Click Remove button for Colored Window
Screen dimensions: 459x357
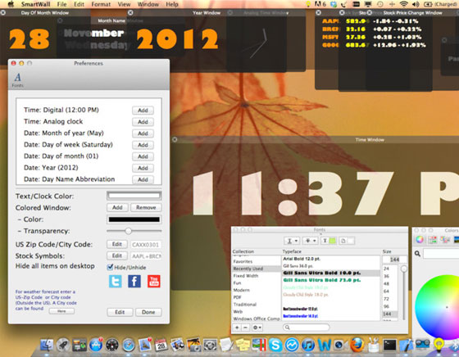pos(146,207)
